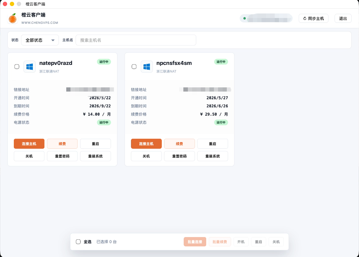The image size is (359, 257).
Task: Click 关机 in the bottom batch bar
Action: click(x=276, y=242)
